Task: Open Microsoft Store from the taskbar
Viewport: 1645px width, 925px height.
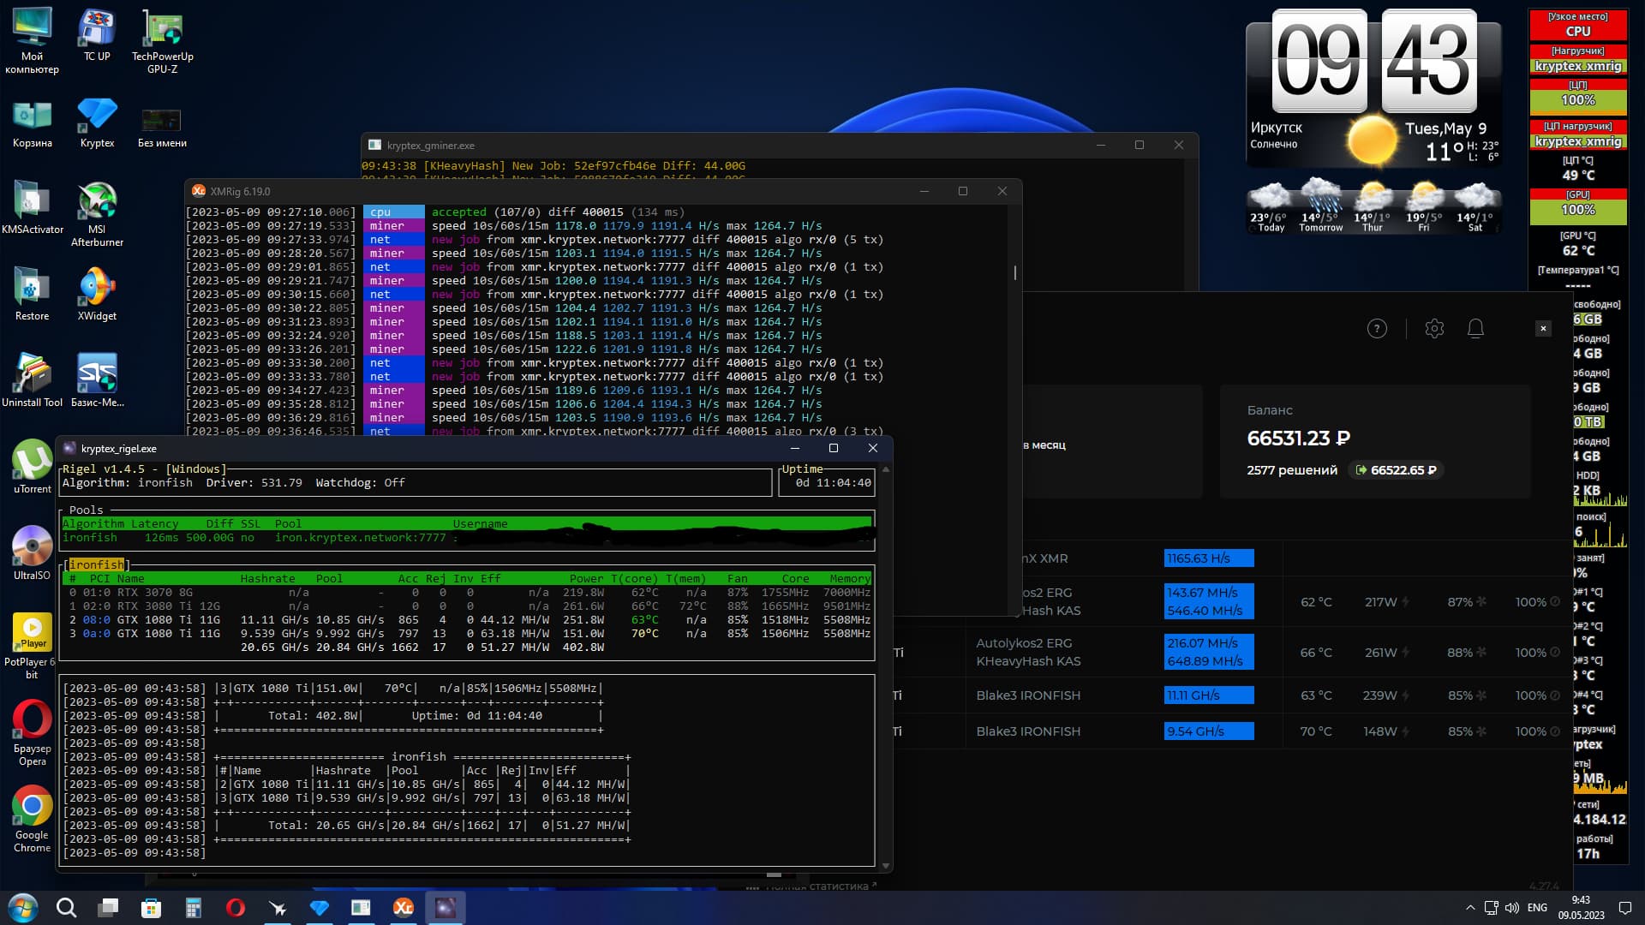Action: coord(151,908)
